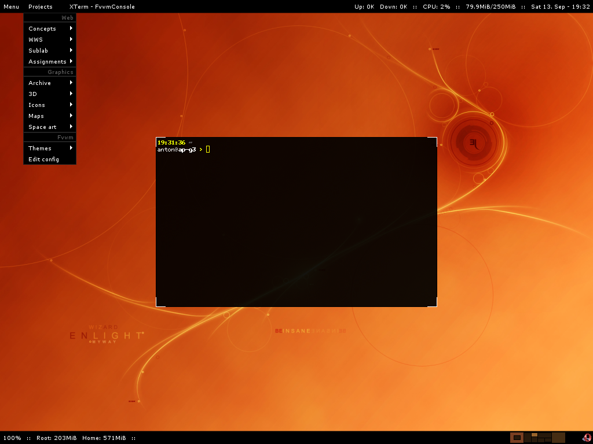This screenshot has width=593, height=444.
Task: Open the Menu item in the top bar
Action: pos(11,7)
